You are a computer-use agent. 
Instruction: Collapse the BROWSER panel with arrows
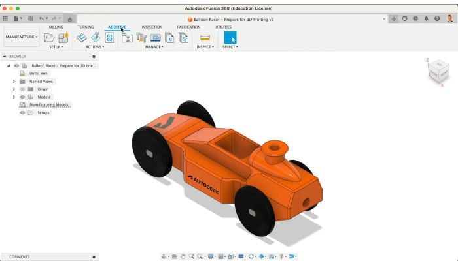[x=5, y=57]
